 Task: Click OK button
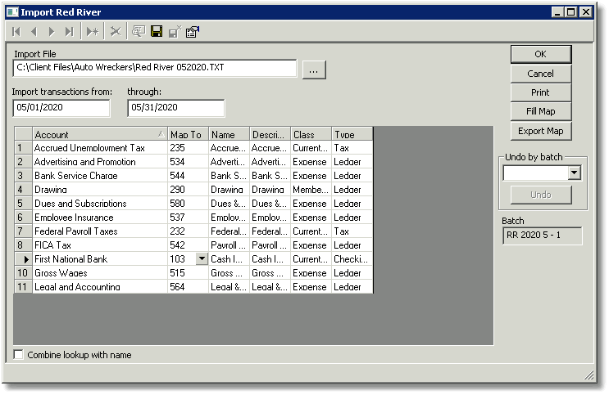click(541, 54)
